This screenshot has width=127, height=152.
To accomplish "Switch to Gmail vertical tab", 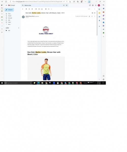I will (x=2, y=8).
